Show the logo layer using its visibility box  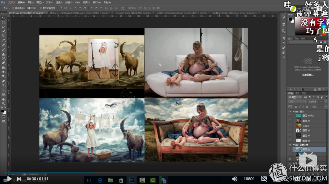pos(290,126)
